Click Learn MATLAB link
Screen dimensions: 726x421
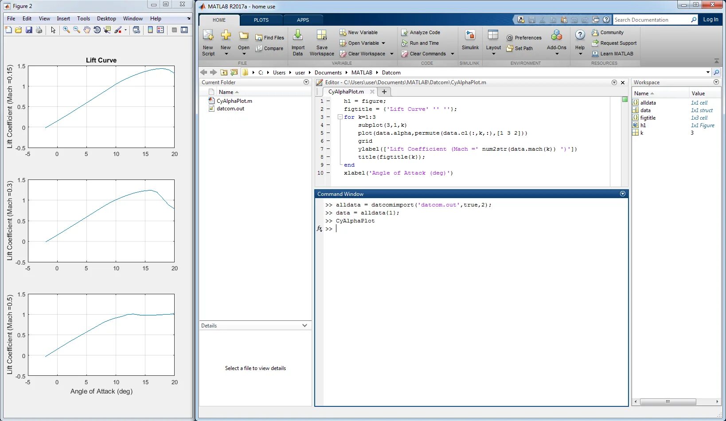pyautogui.click(x=613, y=54)
